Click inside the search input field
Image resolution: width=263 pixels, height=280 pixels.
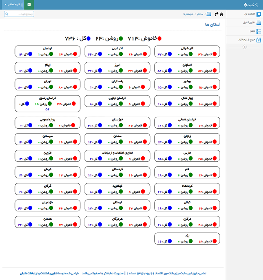click(x=21, y=14)
